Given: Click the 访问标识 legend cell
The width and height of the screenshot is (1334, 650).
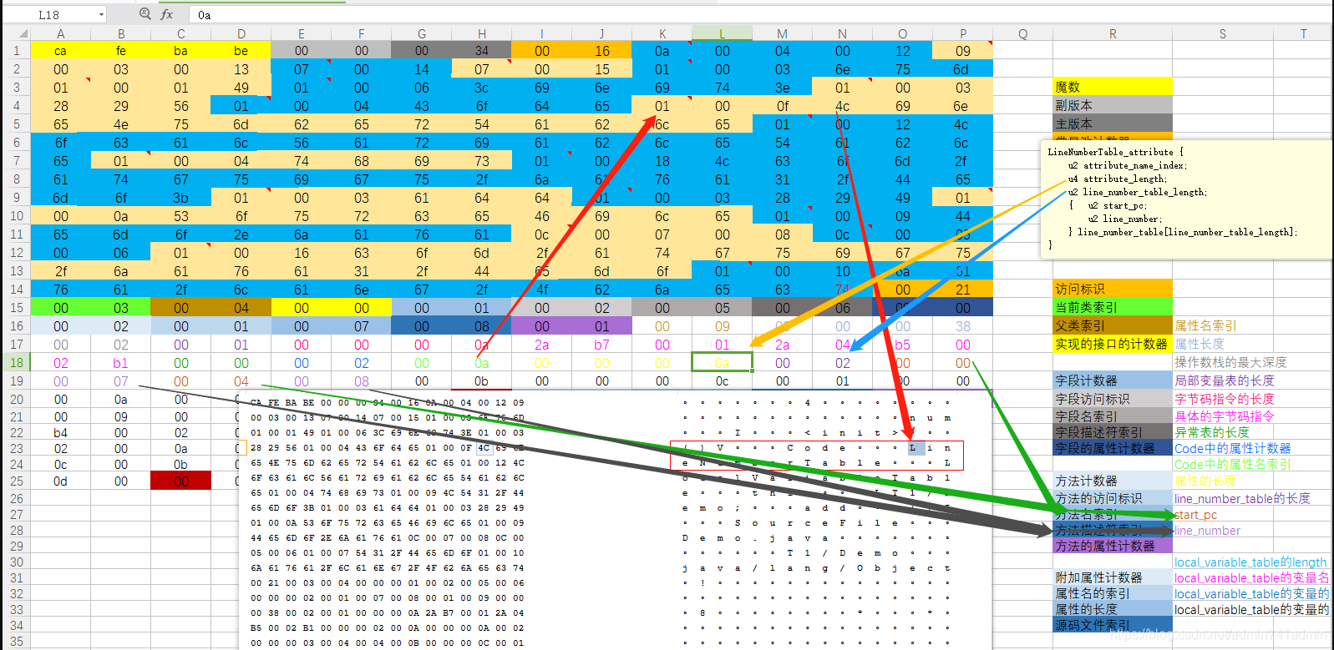Looking at the screenshot, I should 1113,289.
